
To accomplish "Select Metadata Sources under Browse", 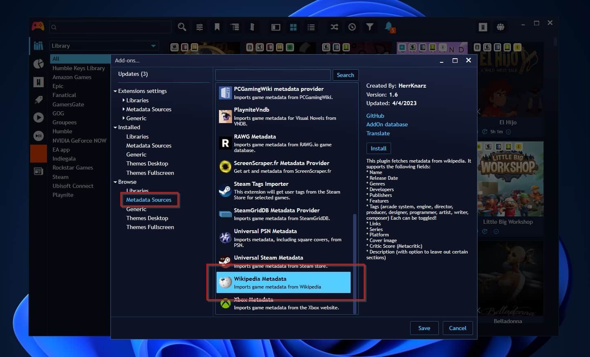I will [x=149, y=200].
